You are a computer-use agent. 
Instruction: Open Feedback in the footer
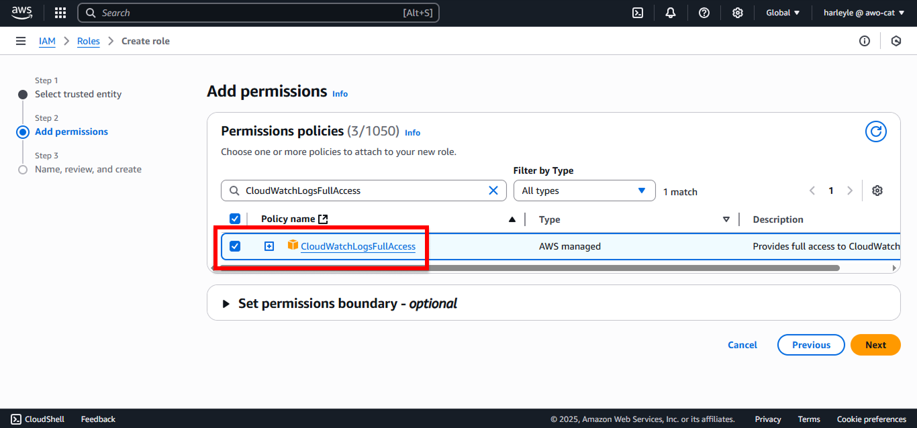click(x=98, y=419)
